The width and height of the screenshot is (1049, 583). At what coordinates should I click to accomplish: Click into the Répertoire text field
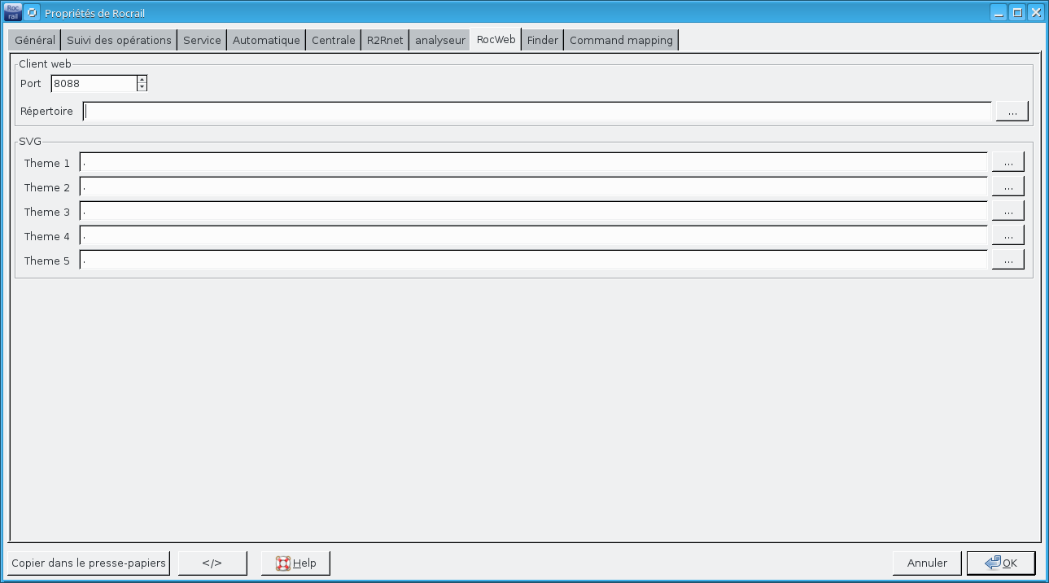(x=537, y=112)
